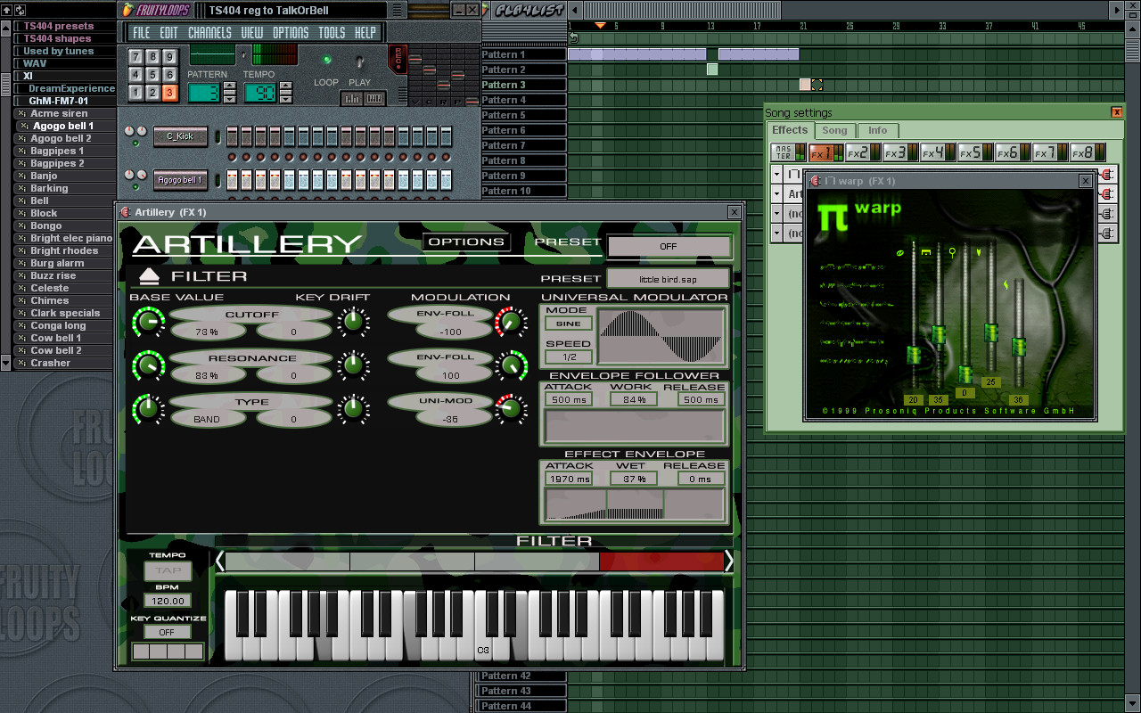Click the CUTOFF base value knob
Screen dimensions: 1141x713
pyautogui.click(x=149, y=322)
